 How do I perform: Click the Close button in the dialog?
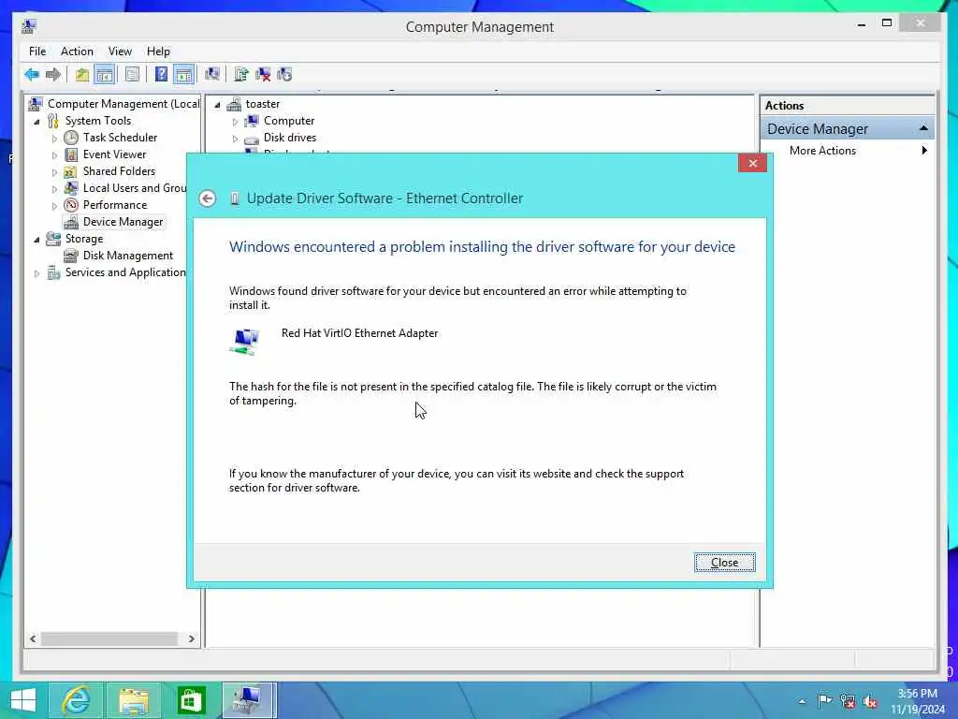tap(725, 562)
